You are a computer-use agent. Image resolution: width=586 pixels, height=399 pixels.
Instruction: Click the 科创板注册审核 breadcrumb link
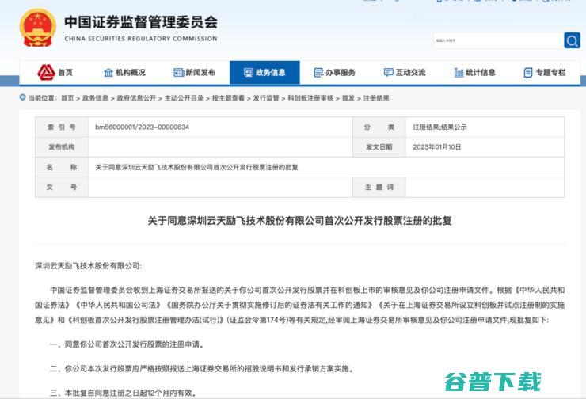[310, 98]
